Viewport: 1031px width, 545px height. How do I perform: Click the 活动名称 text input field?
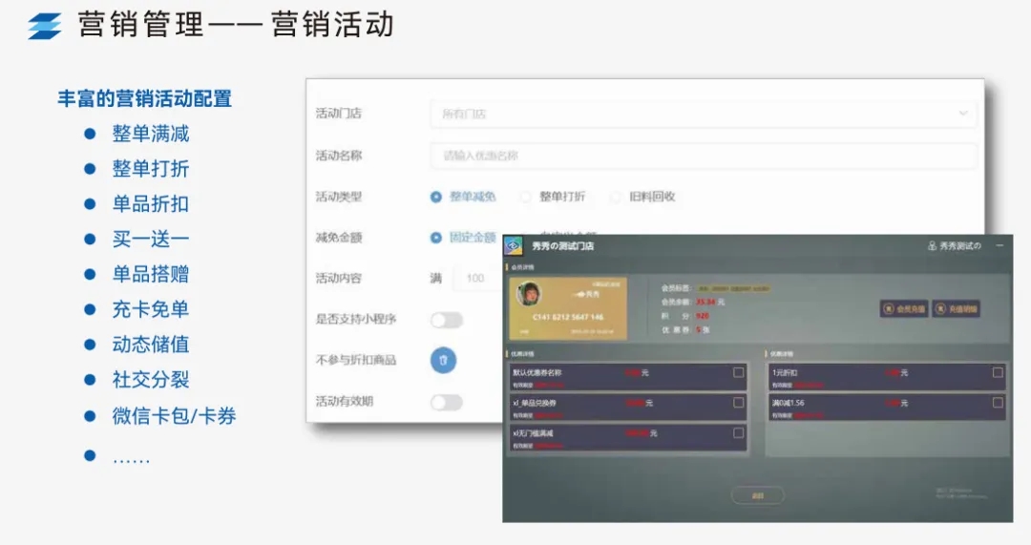pos(703,156)
